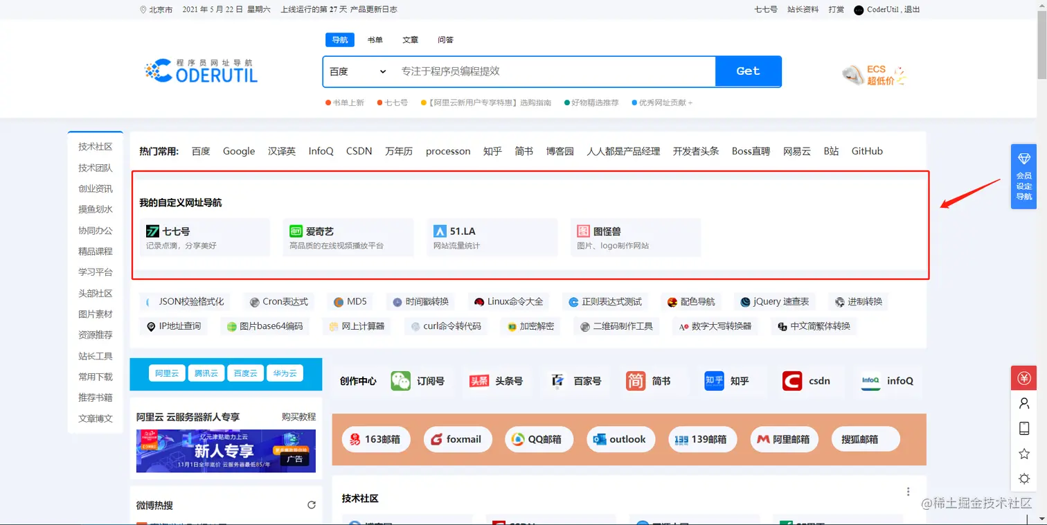
Task: Focus the 专注于程序员编程提效 search field
Action: tap(554, 71)
